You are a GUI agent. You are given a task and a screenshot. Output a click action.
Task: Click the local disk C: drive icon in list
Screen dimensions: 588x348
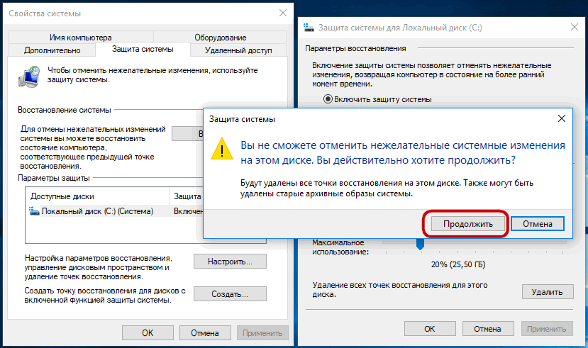click(x=34, y=211)
